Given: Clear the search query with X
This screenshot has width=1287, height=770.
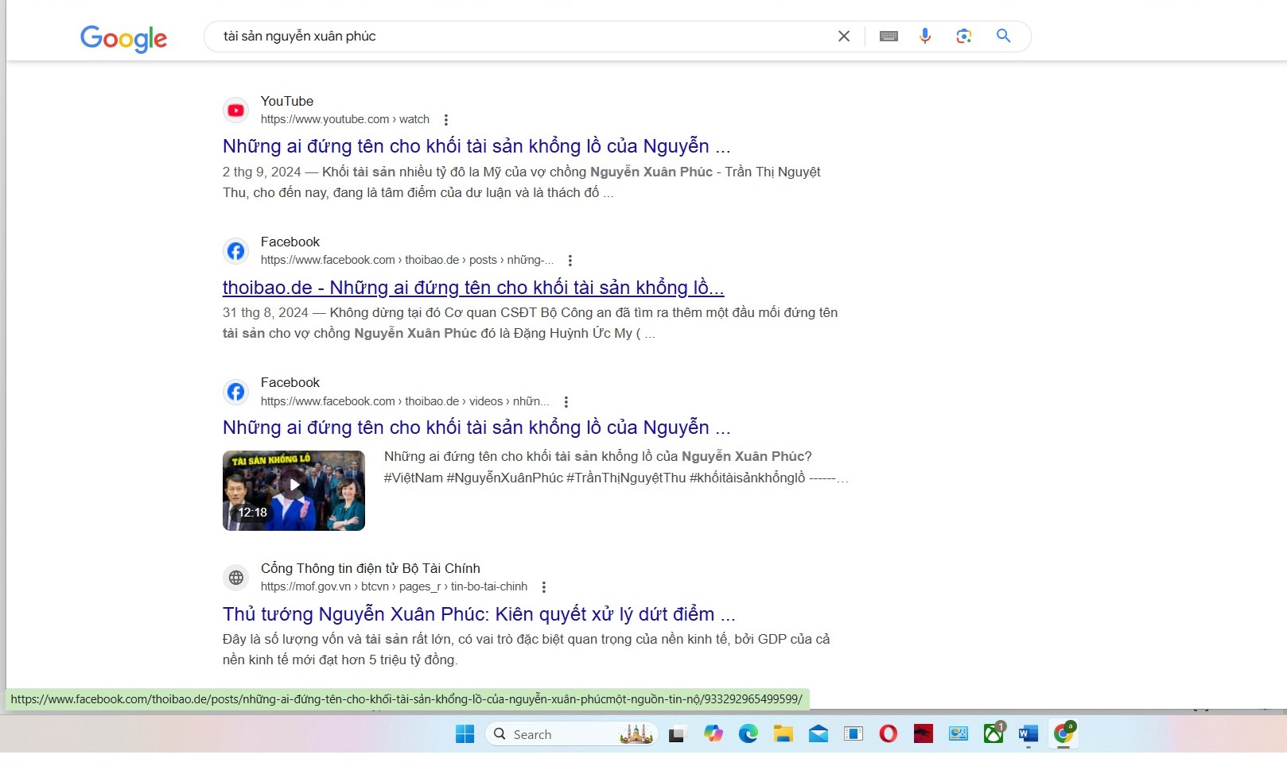Looking at the screenshot, I should click(x=844, y=37).
